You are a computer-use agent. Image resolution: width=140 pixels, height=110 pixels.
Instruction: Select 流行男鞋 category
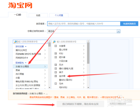click(x=30, y=74)
